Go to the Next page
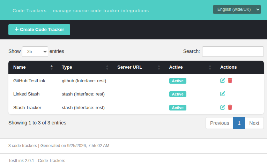 coord(254,123)
